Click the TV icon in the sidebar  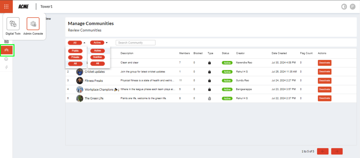6,59
